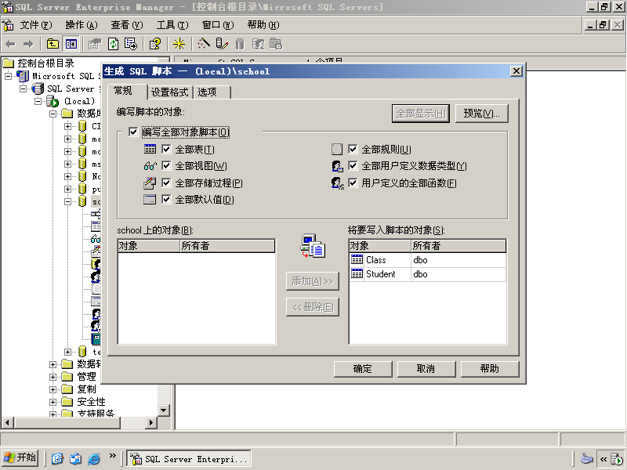Viewport: 627px width, 470px height.
Task: Click the Microsoft SQL Servers tree icon
Action: 23,76
